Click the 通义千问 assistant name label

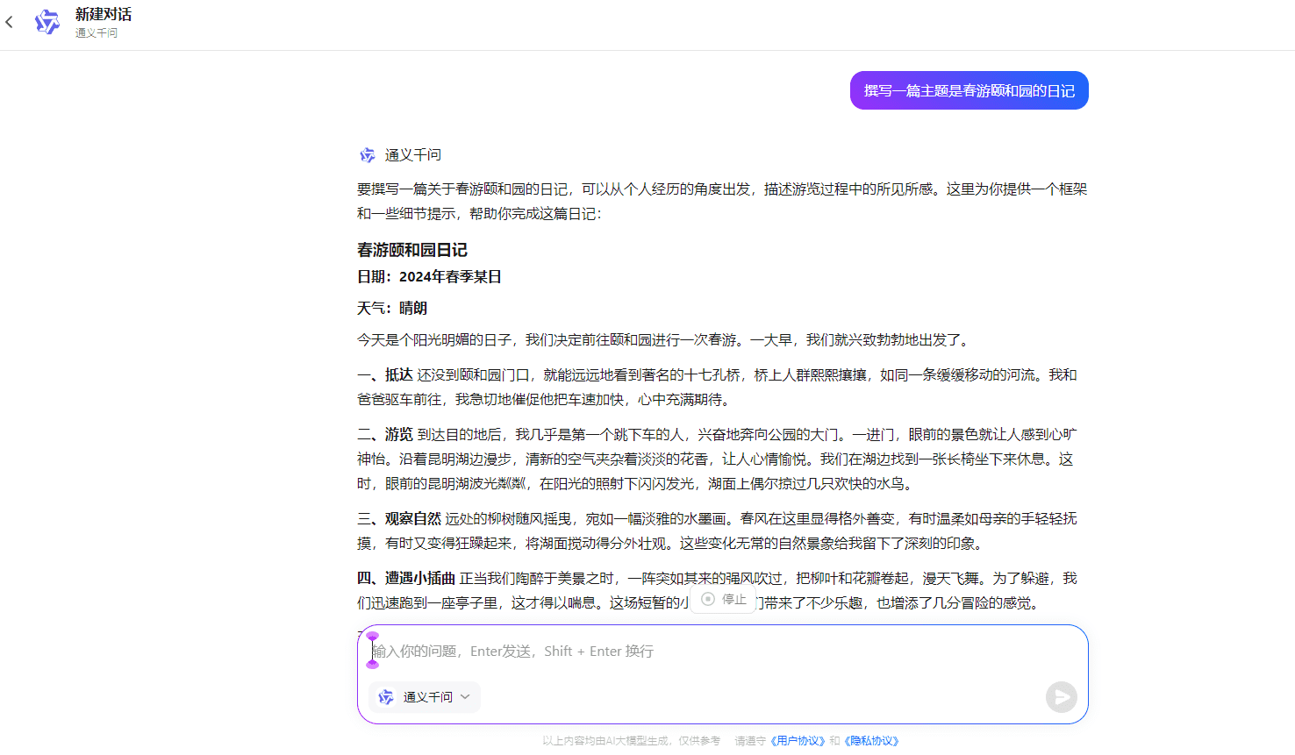pyautogui.click(x=413, y=155)
